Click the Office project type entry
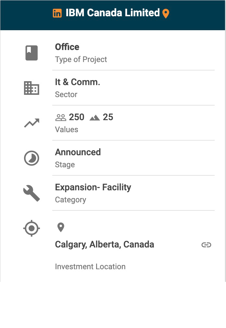The image size is (226, 328). [x=67, y=47]
